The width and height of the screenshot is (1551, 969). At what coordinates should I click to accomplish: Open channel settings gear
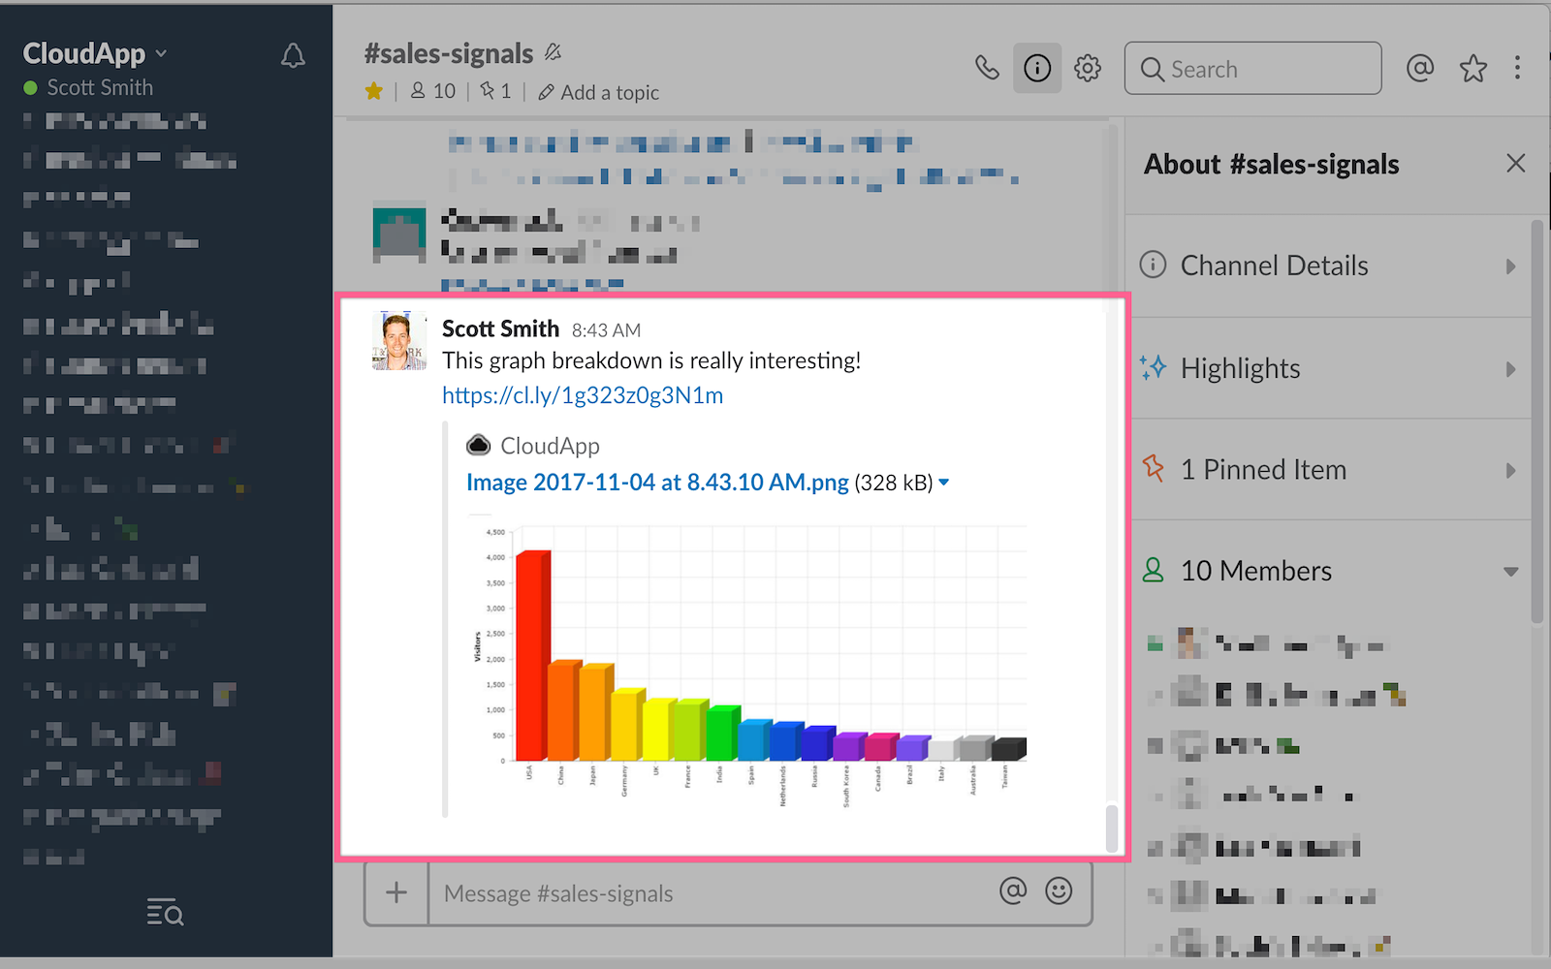point(1088,68)
